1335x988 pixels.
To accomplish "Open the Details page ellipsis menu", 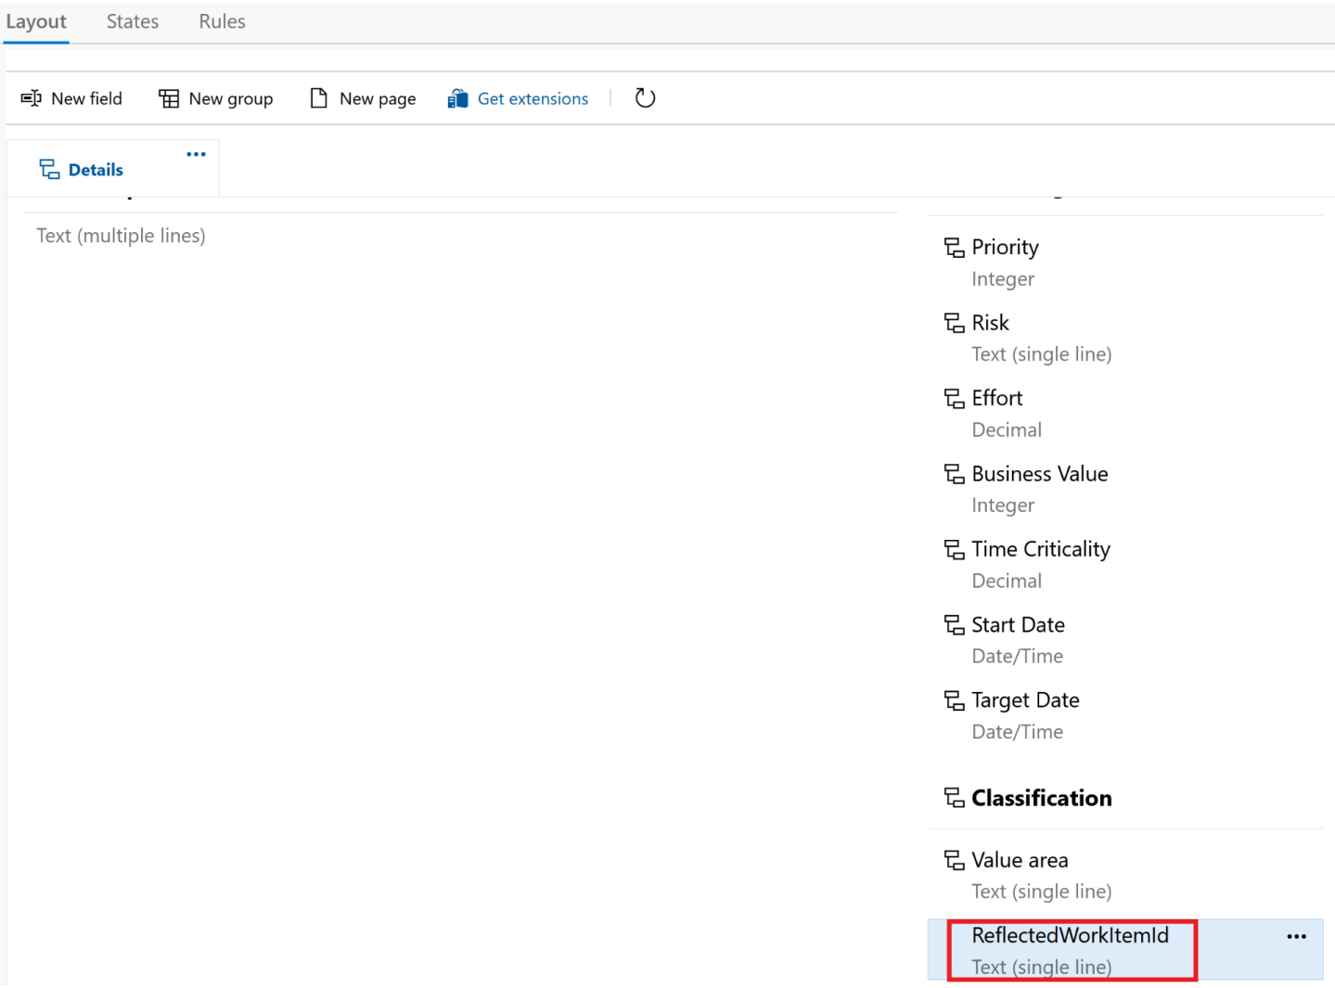I will (195, 154).
